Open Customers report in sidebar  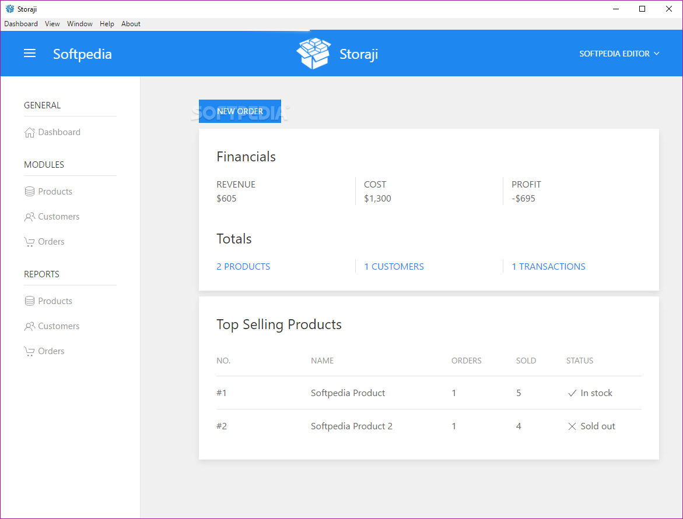[52, 326]
